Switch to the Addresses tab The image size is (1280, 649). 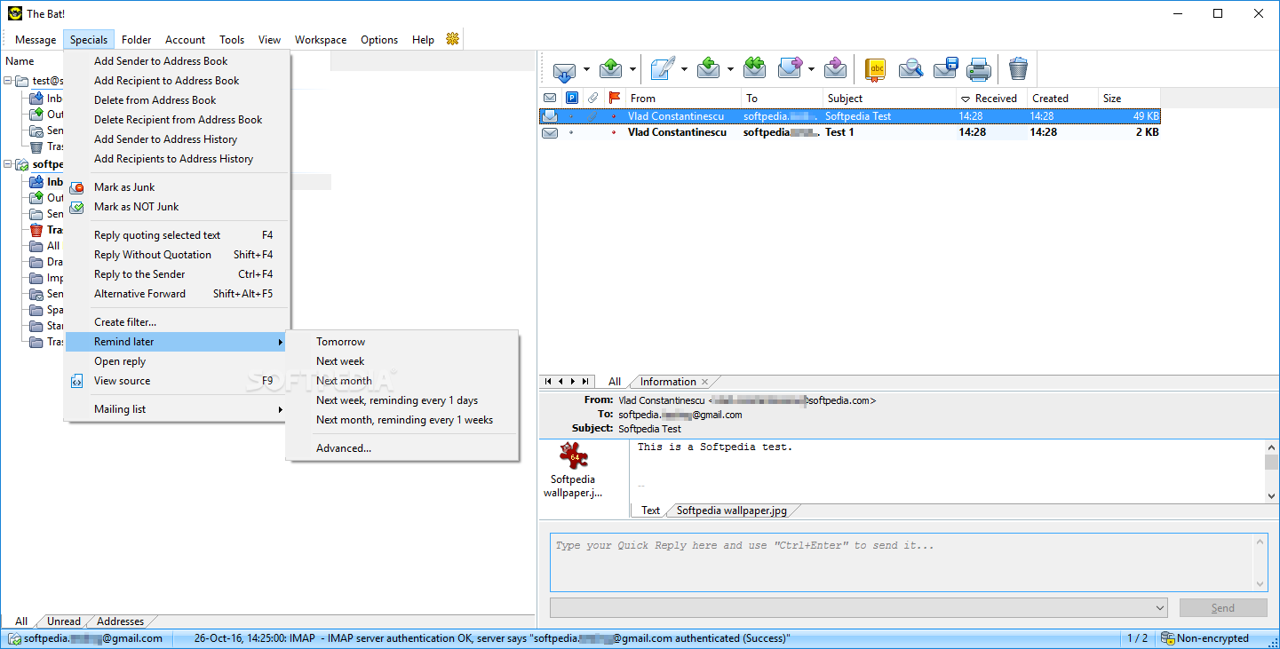click(121, 621)
